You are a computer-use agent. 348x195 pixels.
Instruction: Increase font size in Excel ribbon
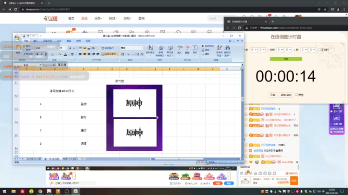[70, 48]
